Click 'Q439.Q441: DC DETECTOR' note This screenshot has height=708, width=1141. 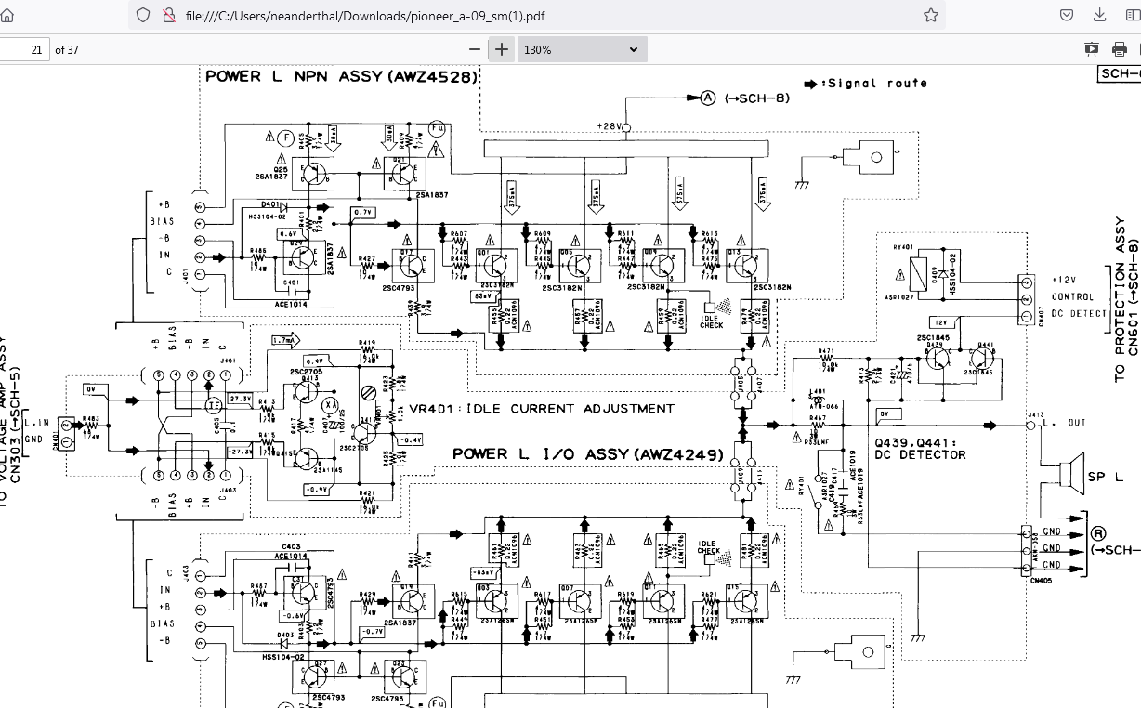pyautogui.click(x=920, y=449)
